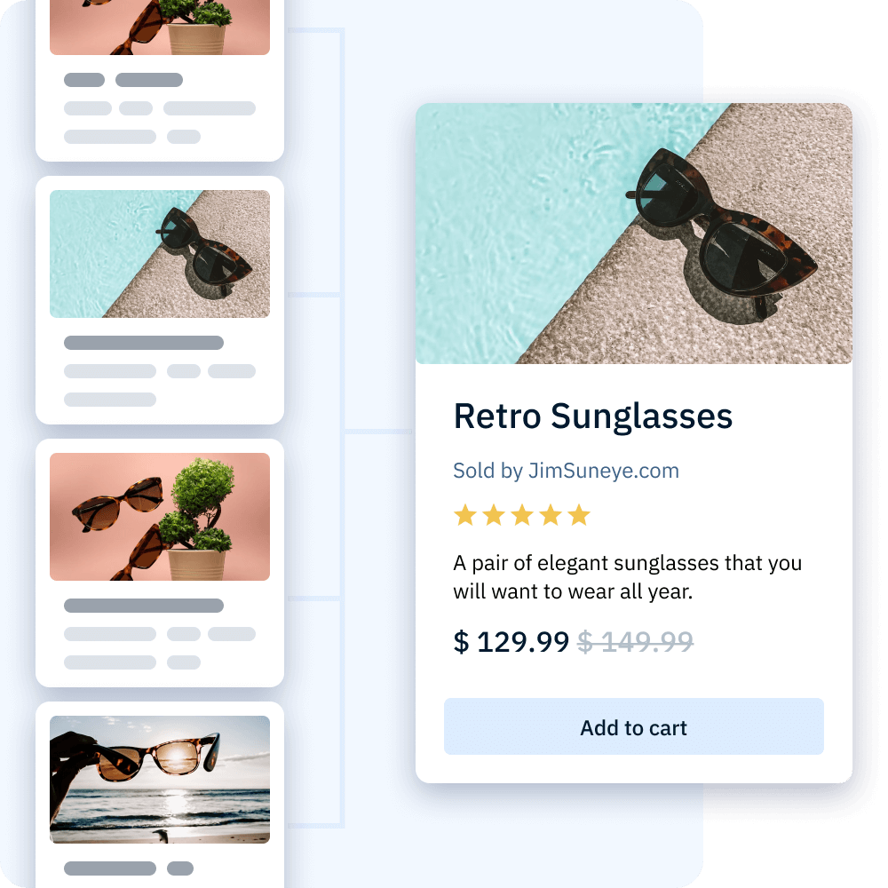
Task: Click the partially visible top product thumbnail
Action: point(160,28)
